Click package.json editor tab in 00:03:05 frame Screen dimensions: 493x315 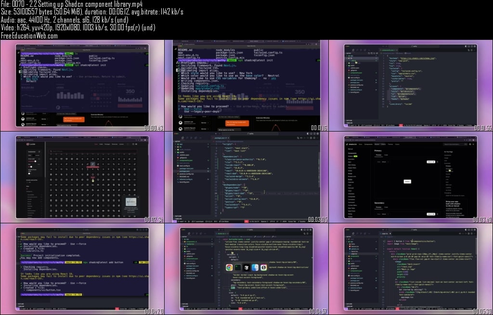point(221,138)
